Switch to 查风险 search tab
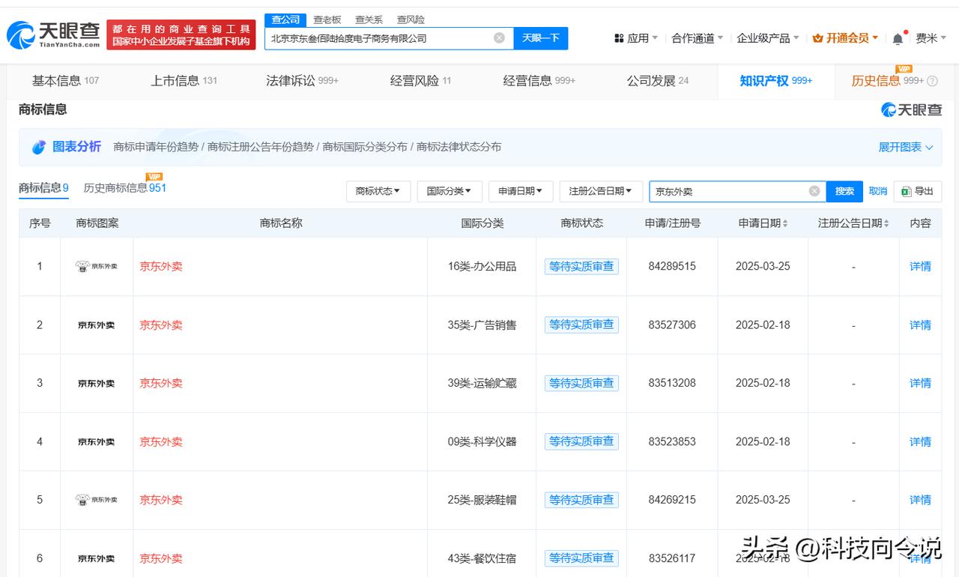The width and height of the screenshot is (959, 577). (x=411, y=19)
